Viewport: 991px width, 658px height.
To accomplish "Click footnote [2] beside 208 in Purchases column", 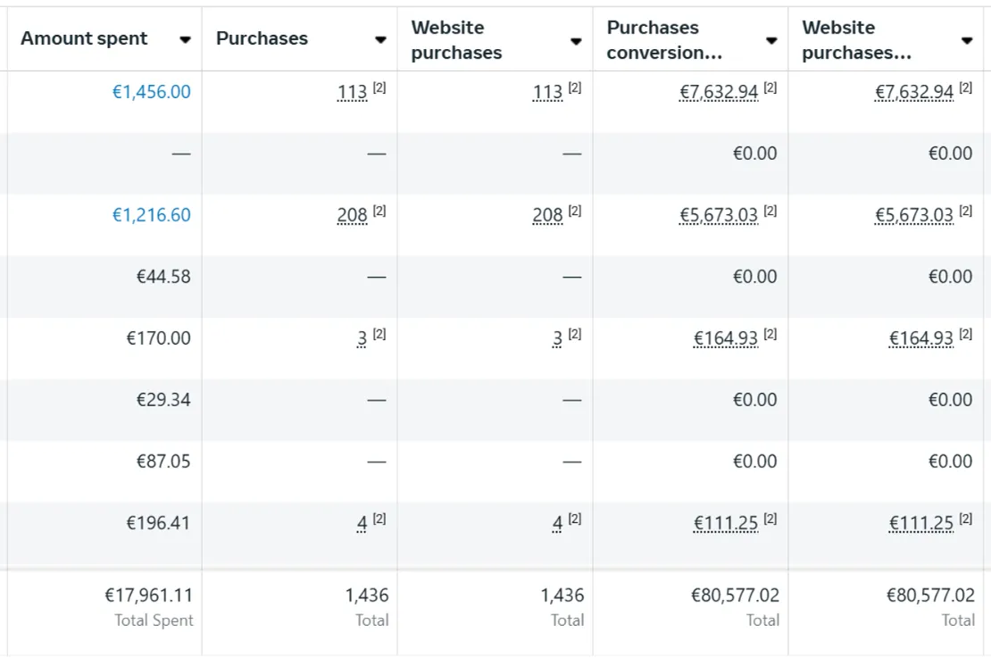I will tap(379, 212).
